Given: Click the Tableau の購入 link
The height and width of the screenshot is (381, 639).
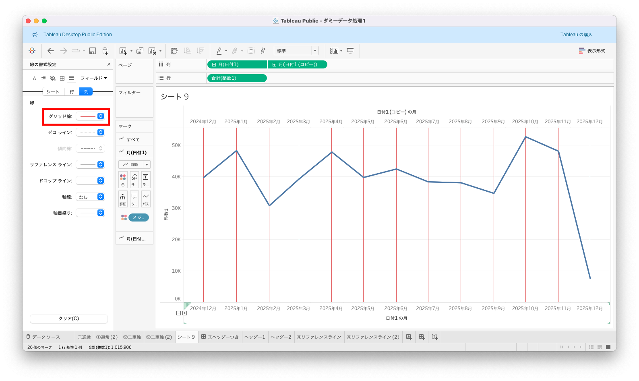Looking at the screenshot, I should click(576, 35).
